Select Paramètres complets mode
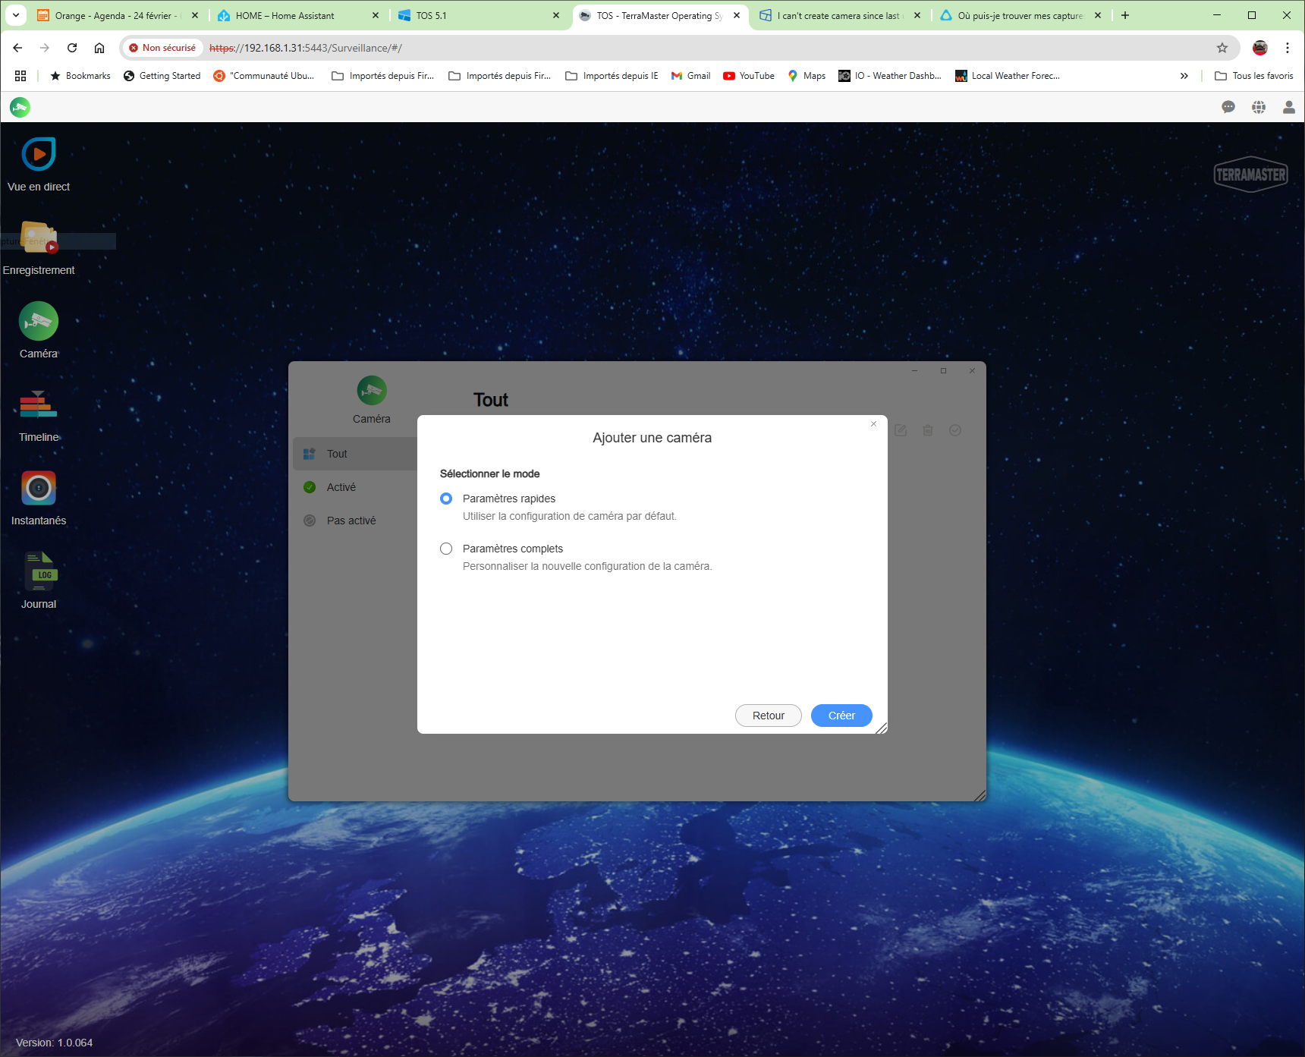 [446, 549]
